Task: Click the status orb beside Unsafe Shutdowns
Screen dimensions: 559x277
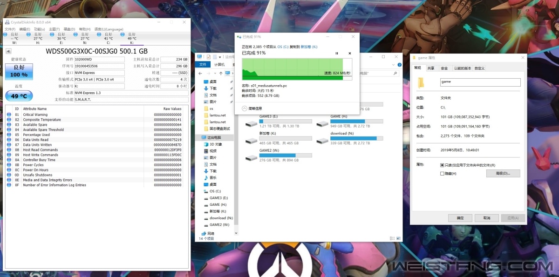Action: (9, 175)
